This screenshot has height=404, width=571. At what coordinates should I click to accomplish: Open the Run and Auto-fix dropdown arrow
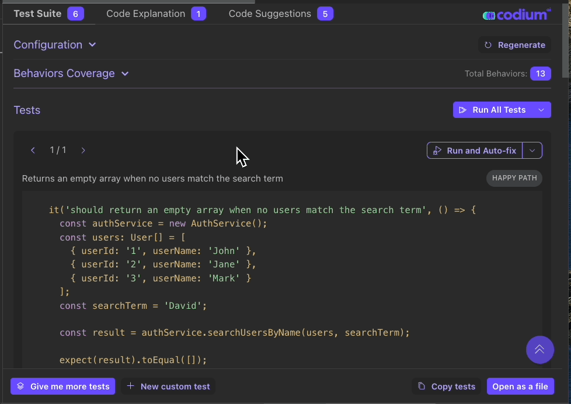(532, 151)
